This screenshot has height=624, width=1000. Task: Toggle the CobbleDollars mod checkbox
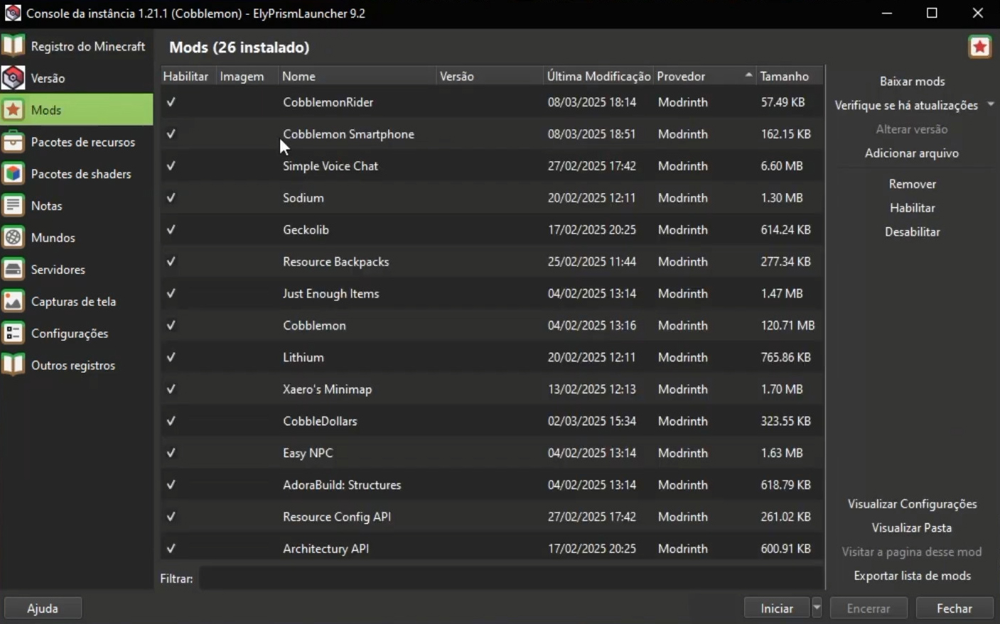click(x=171, y=422)
